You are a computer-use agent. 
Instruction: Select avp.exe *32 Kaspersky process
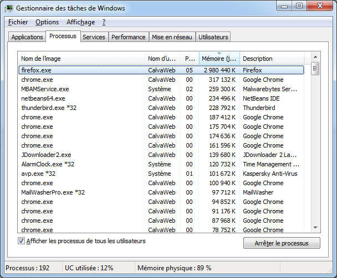point(161,174)
